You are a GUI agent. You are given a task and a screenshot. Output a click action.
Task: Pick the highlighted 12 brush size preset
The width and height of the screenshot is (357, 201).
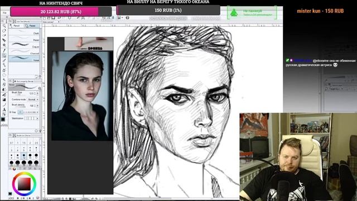[24, 156]
